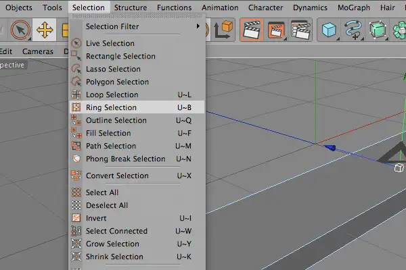This screenshot has height=270, width=406.
Task: Choose Convert Selection from menu
Action: [x=137, y=175]
